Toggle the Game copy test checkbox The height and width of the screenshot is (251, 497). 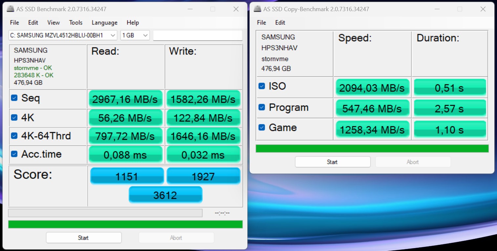pos(261,127)
